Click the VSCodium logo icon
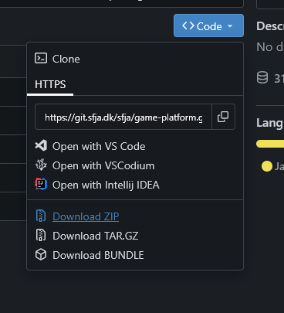 coord(41,165)
